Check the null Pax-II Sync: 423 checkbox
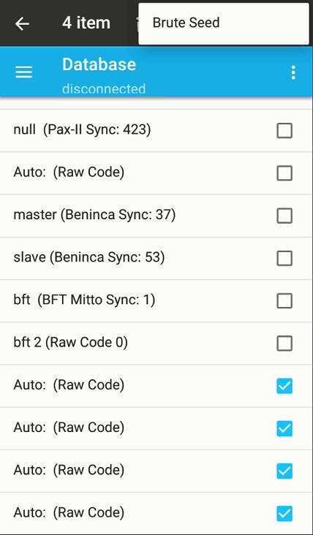 point(284,130)
